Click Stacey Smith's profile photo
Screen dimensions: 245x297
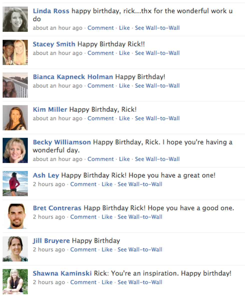click(x=15, y=52)
